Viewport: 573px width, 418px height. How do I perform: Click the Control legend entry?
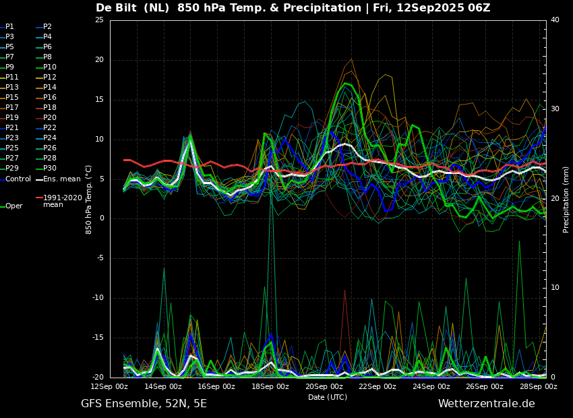(16, 179)
